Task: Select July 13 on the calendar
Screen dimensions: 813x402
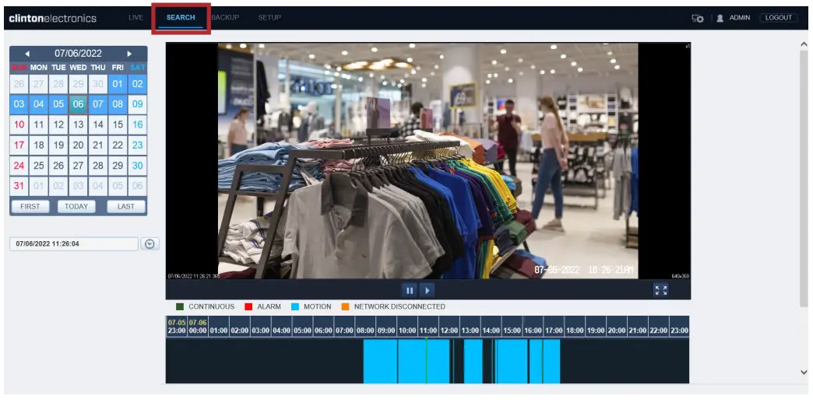Action: click(x=79, y=125)
